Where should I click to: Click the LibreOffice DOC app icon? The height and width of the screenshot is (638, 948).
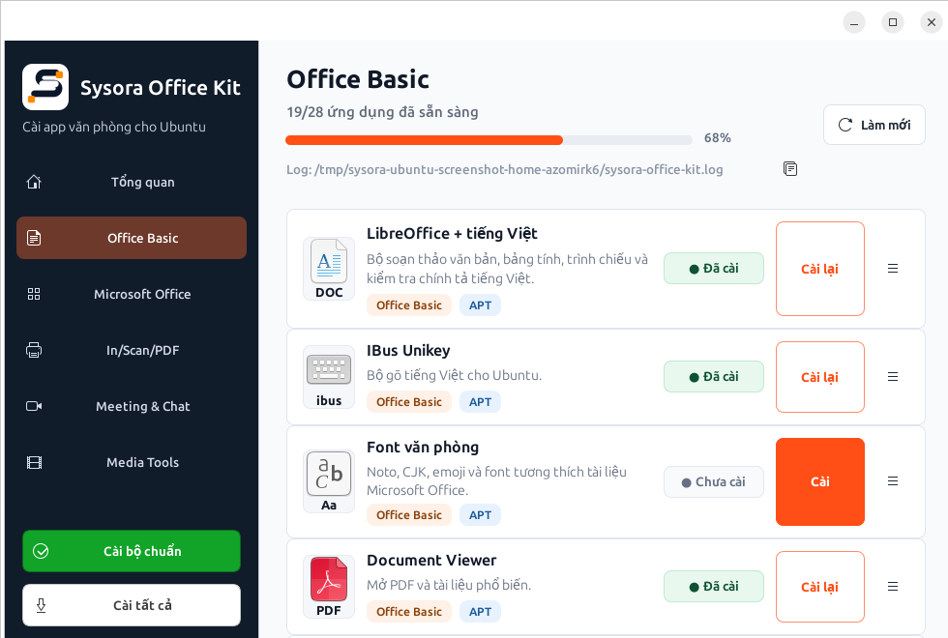click(x=329, y=269)
